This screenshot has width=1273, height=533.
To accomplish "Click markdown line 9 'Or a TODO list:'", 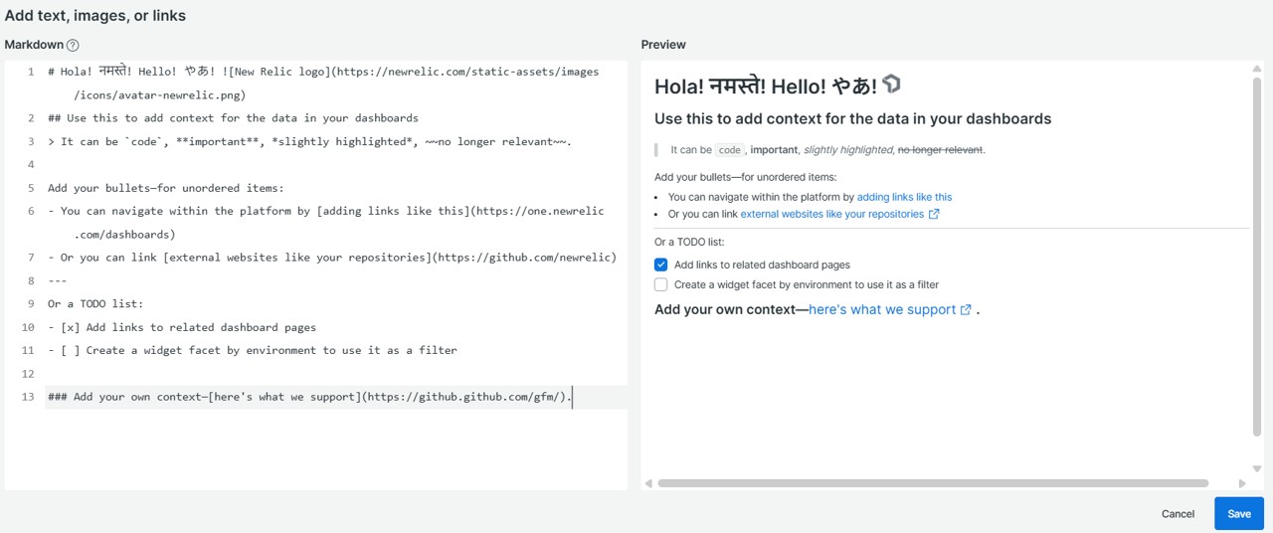I will tap(95, 304).
